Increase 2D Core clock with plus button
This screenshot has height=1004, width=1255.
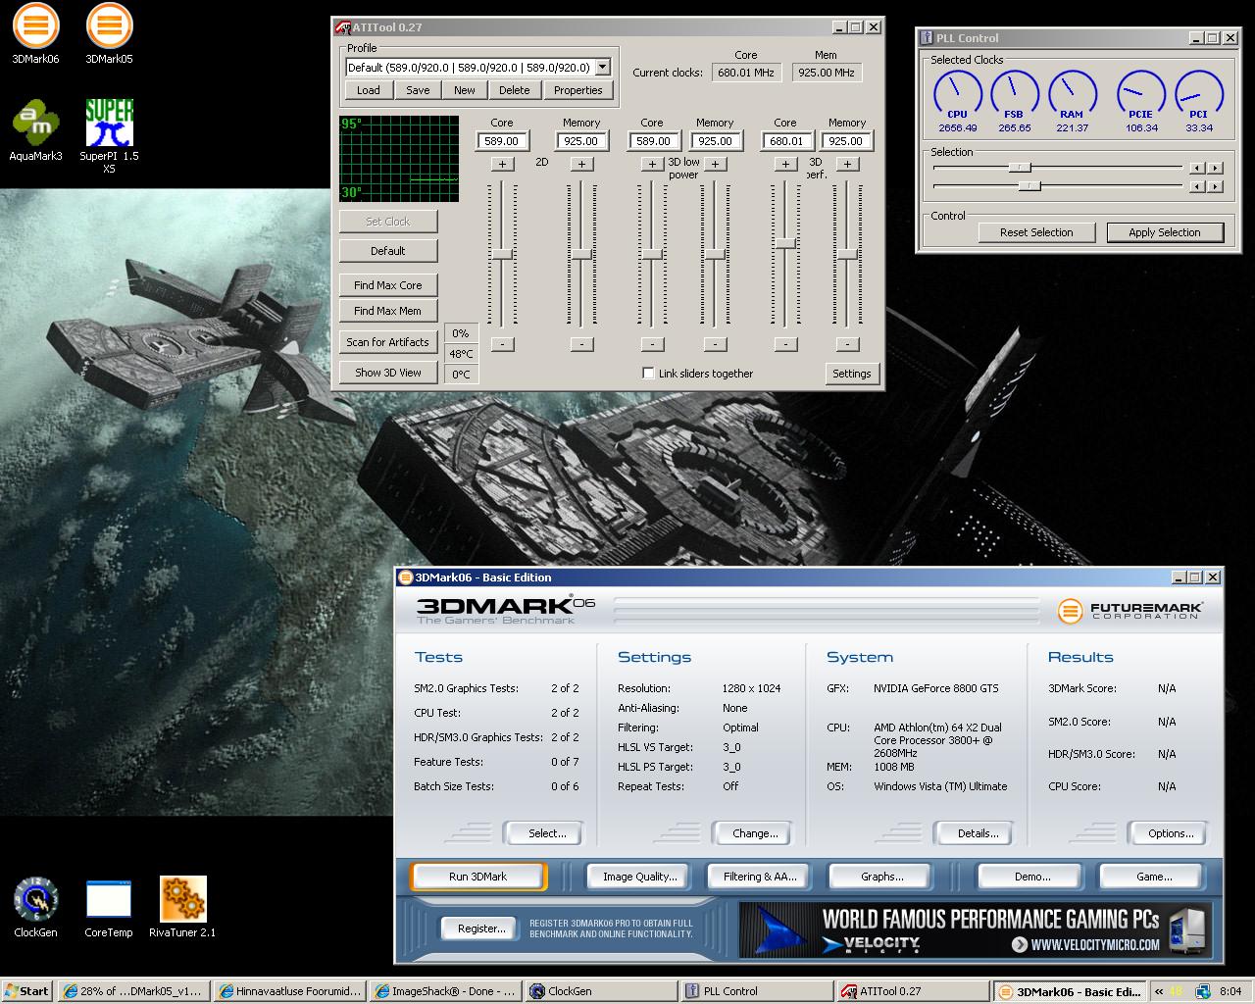[x=502, y=165]
